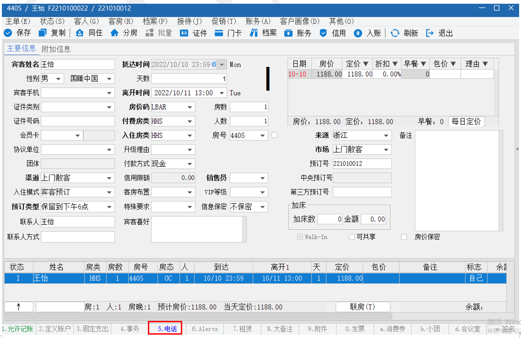Expand the side panel arrow at the right edge

click(x=517, y=149)
